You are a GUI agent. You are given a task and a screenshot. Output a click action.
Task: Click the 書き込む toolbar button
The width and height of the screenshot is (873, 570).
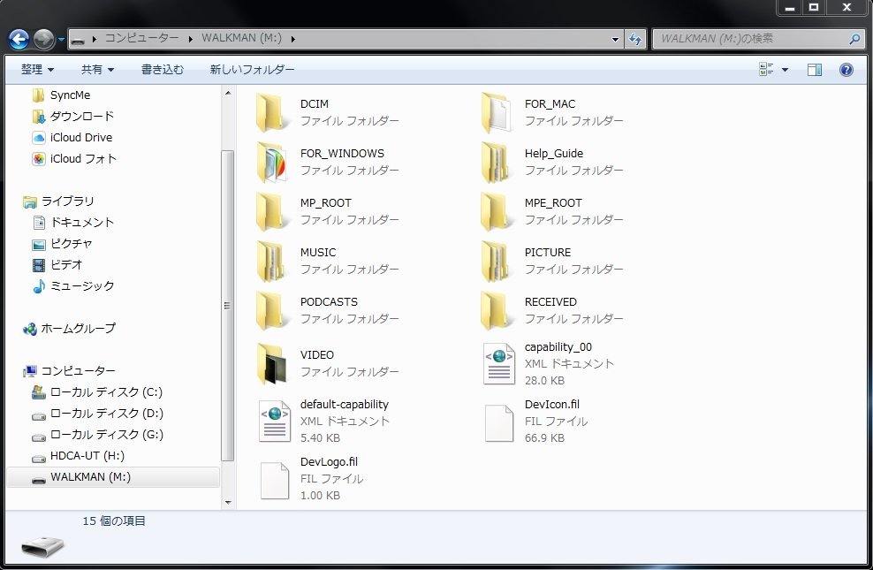tap(163, 70)
